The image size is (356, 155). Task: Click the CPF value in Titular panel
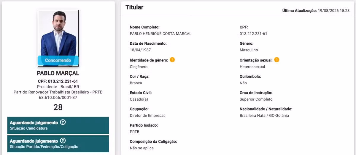(253, 34)
